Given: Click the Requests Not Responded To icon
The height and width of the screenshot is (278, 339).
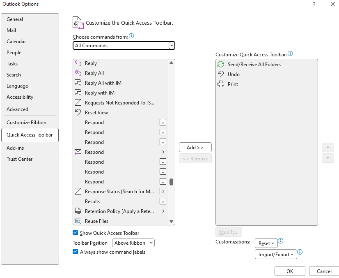Looking at the screenshot, I should pyautogui.click(x=78, y=102).
